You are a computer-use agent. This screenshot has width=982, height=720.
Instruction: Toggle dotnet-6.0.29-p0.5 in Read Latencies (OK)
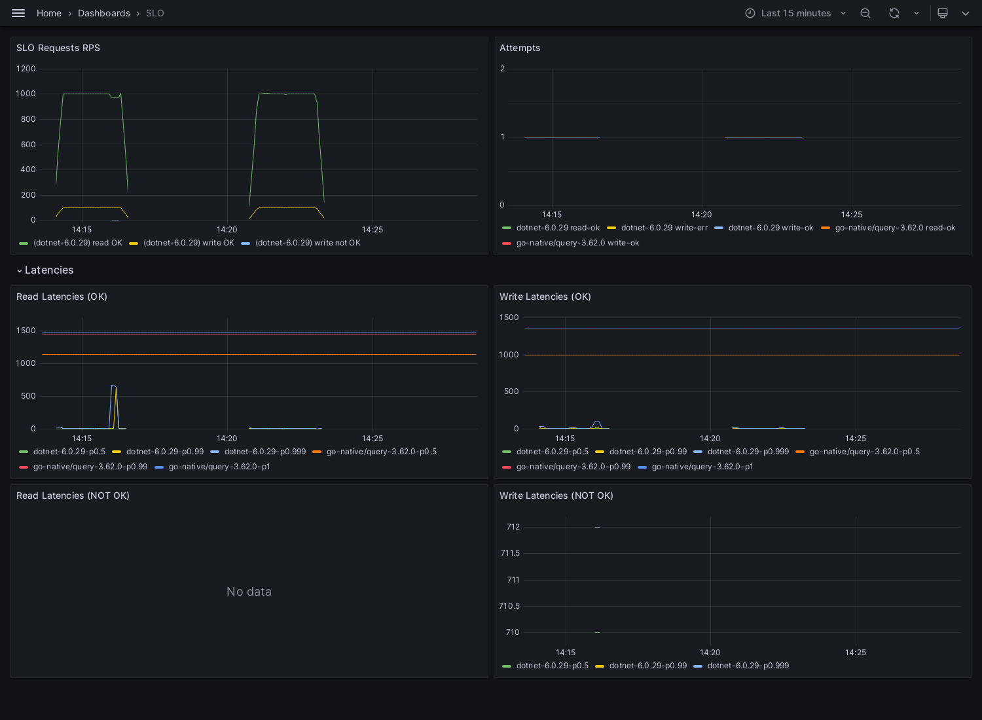69,452
